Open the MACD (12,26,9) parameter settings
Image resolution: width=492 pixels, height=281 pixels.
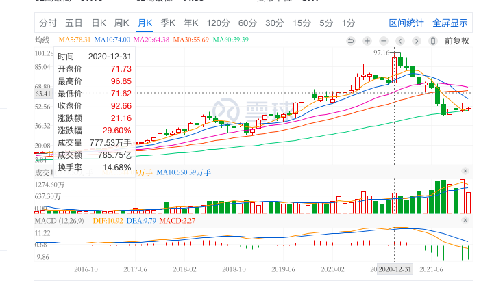[x=62, y=221]
